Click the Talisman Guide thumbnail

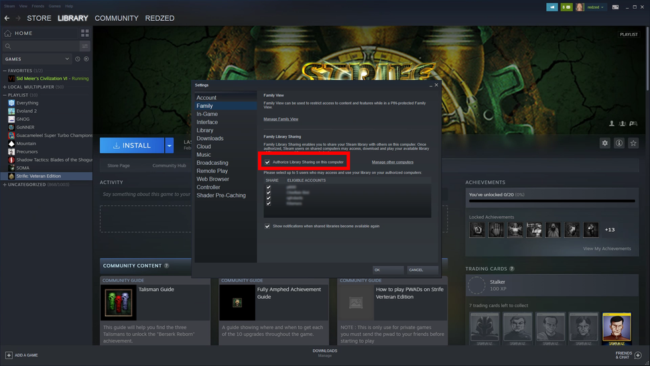point(118,302)
